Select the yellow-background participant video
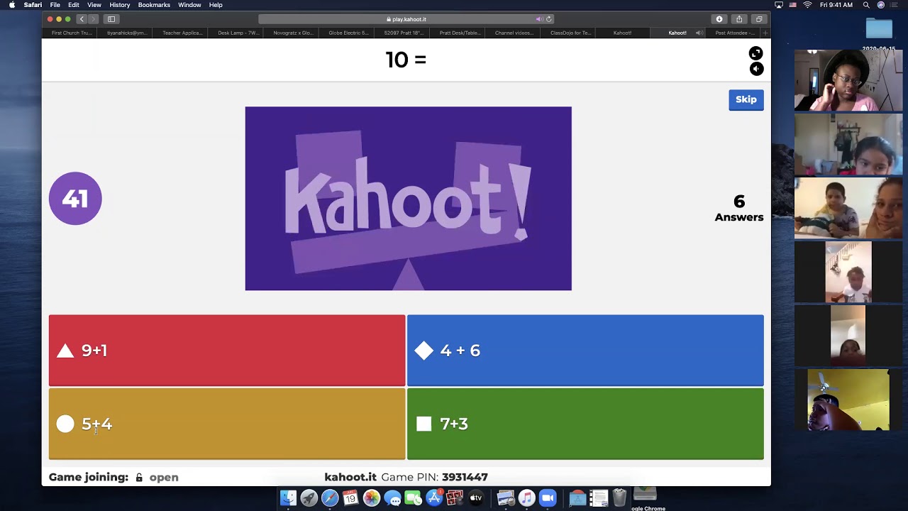The image size is (908, 511). 848,400
